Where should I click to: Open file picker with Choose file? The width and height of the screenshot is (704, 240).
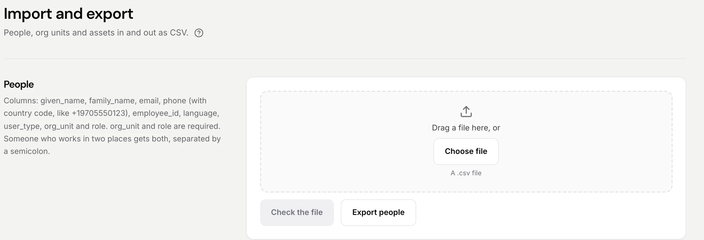(466, 152)
